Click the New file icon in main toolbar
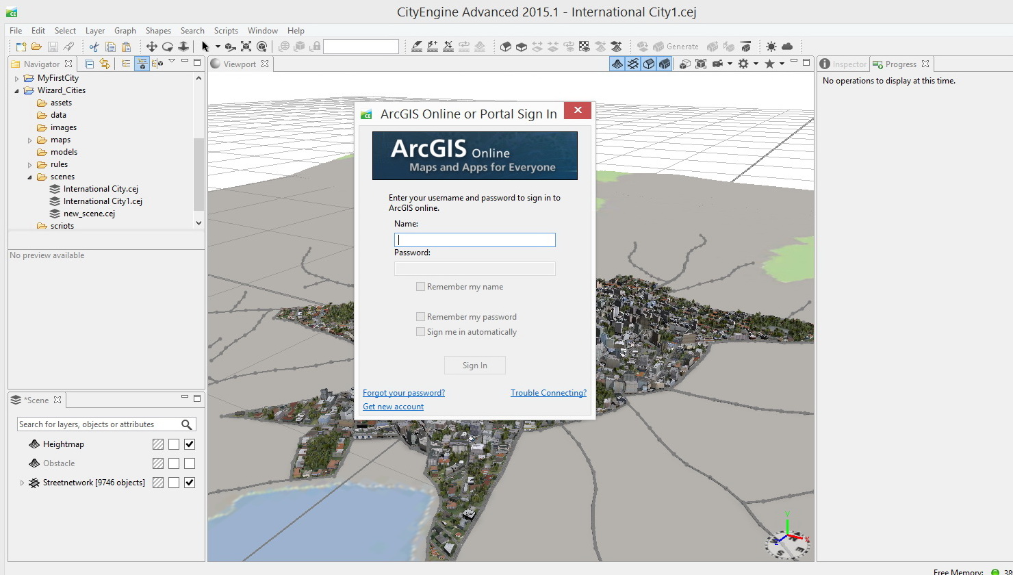 pyautogui.click(x=21, y=47)
